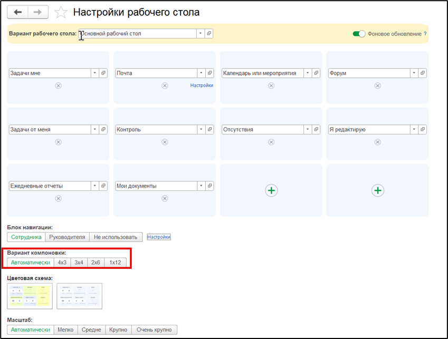
Task: Choose the plain light-blue color scheme
Action: 80,296
